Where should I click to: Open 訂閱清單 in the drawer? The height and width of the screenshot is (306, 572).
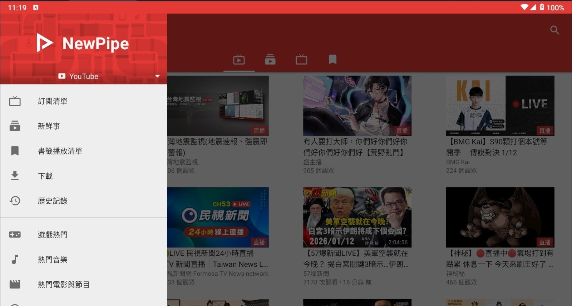[84, 101]
